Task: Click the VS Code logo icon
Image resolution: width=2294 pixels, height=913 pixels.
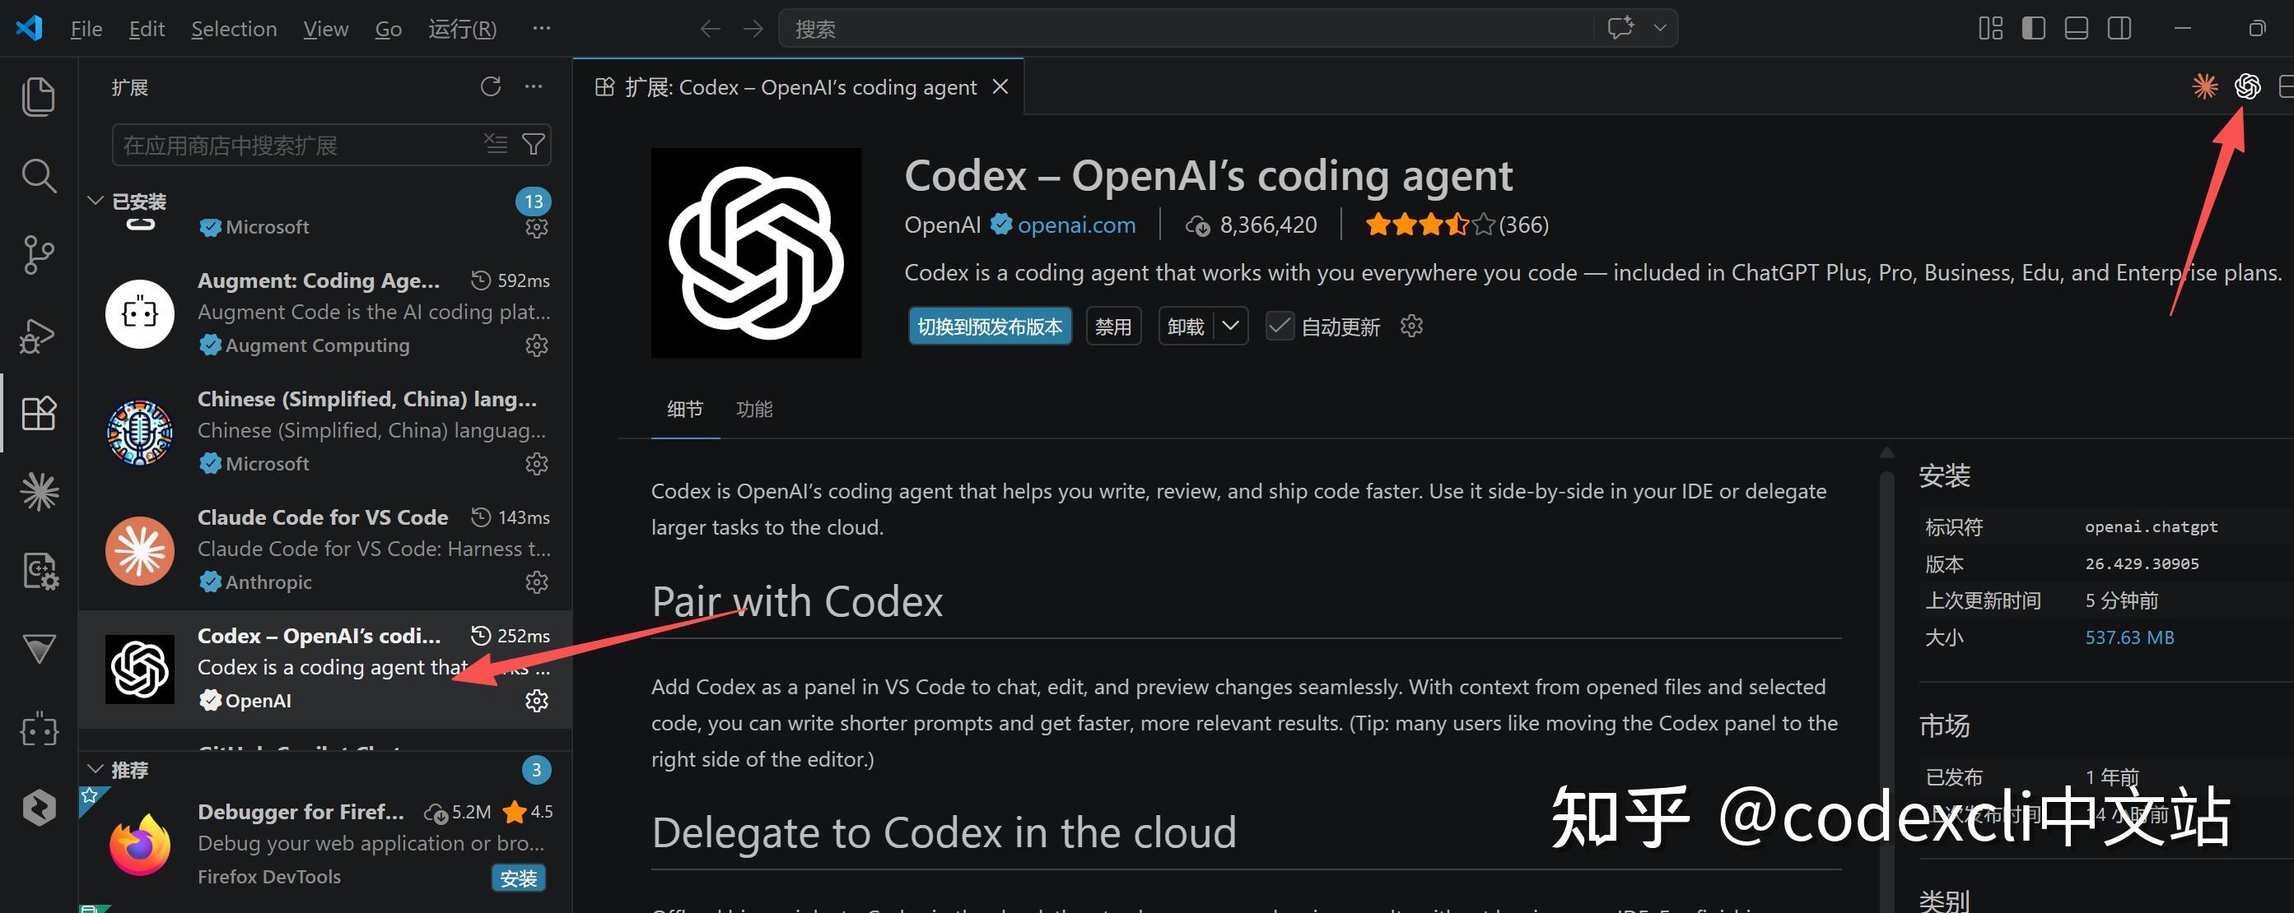Action: coord(30,29)
